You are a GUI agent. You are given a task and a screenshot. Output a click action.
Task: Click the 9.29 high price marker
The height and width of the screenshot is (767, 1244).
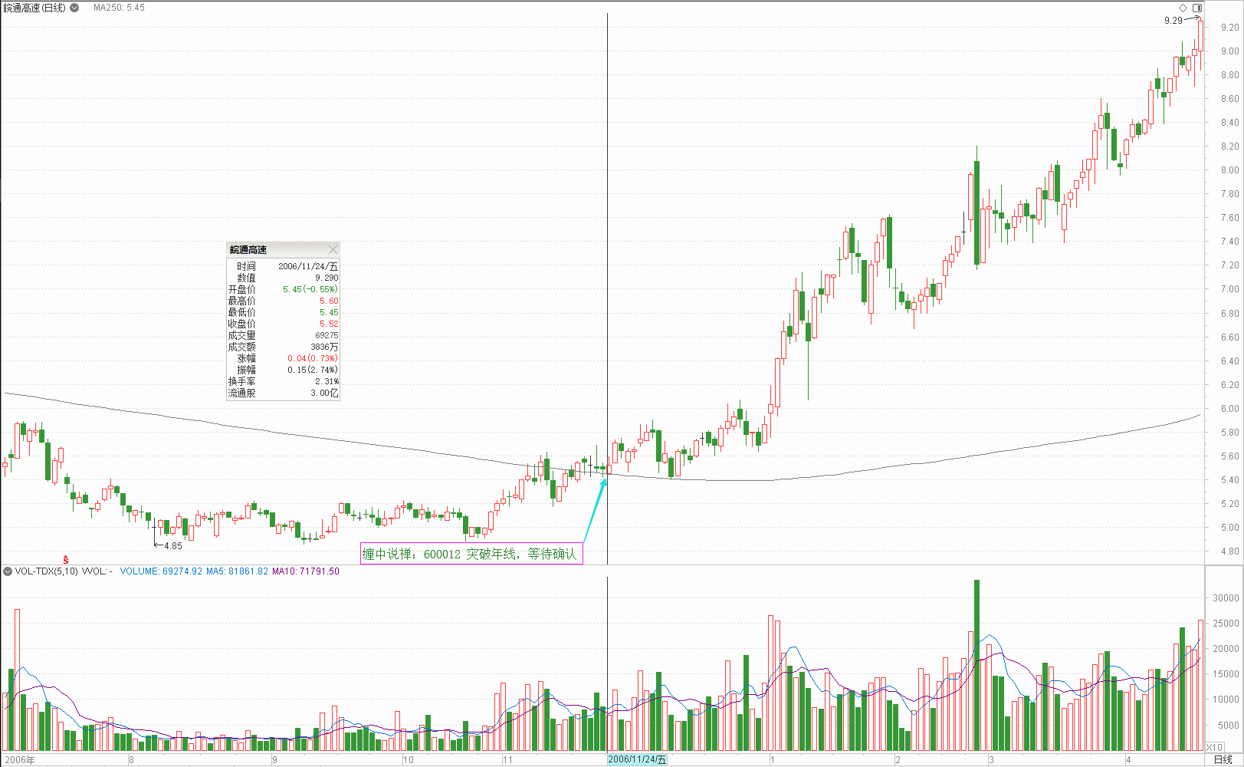point(1173,21)
